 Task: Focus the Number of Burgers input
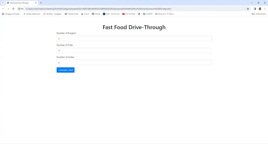(134, 39)
